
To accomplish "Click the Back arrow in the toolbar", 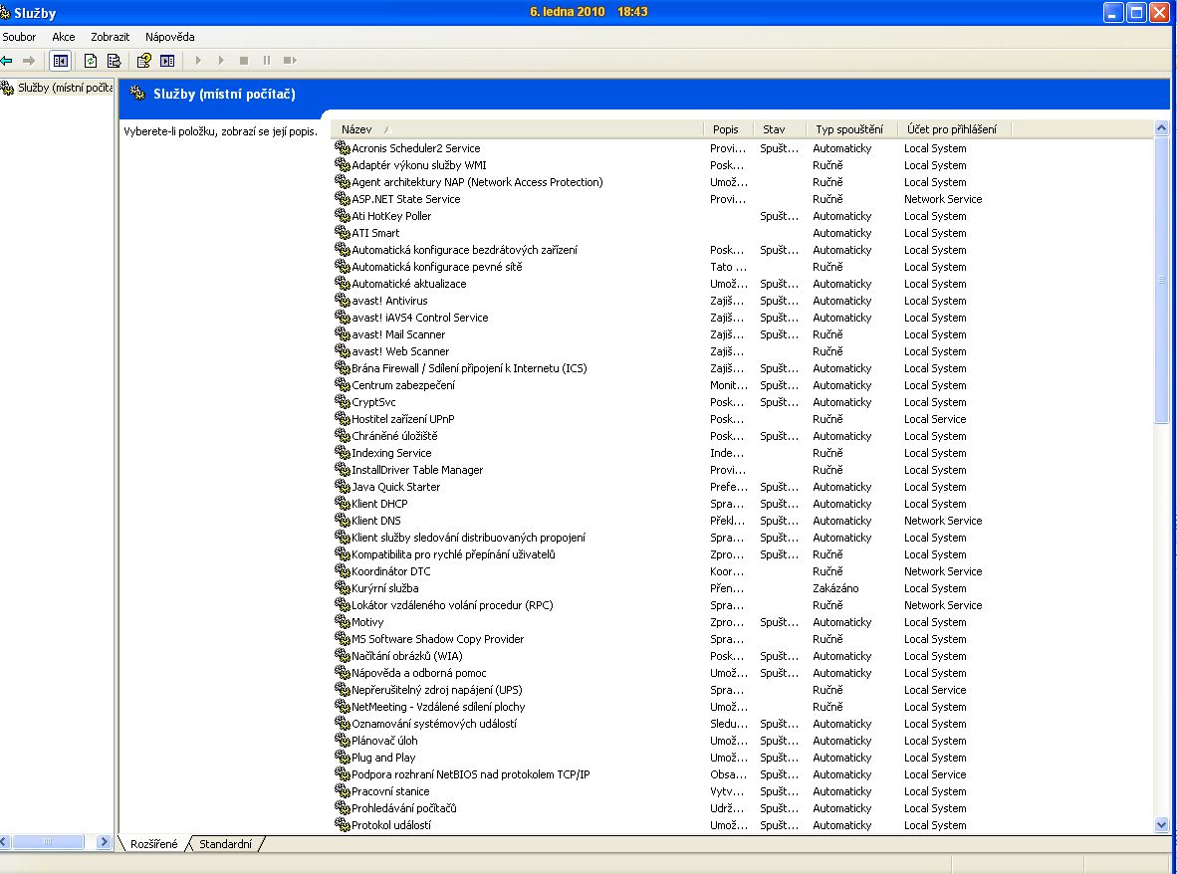I will pyautogui.click(x=7, y=61).
